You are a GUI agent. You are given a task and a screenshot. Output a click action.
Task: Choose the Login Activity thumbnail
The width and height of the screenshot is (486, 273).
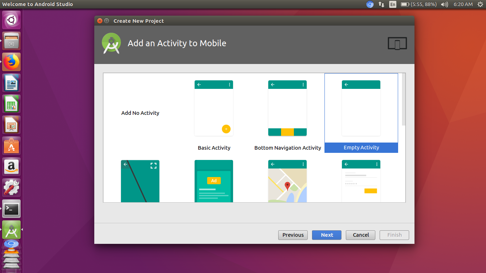[x=361, y=181]
